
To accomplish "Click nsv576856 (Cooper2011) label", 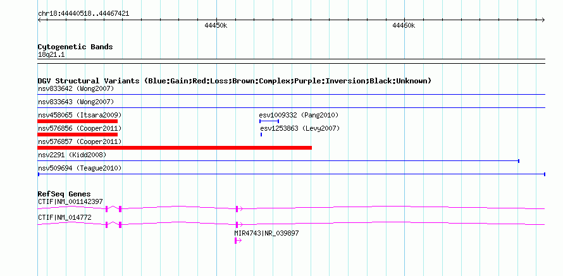I will [80, 128].
